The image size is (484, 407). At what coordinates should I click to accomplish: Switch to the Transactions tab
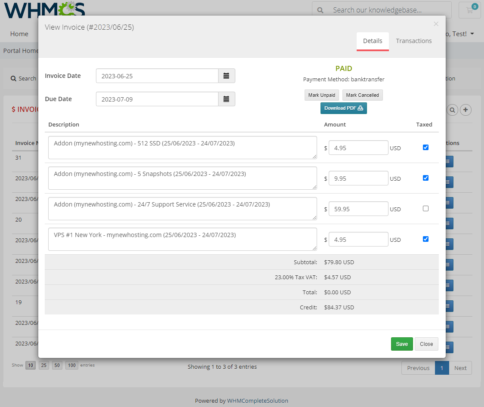(x=413, y=41)
